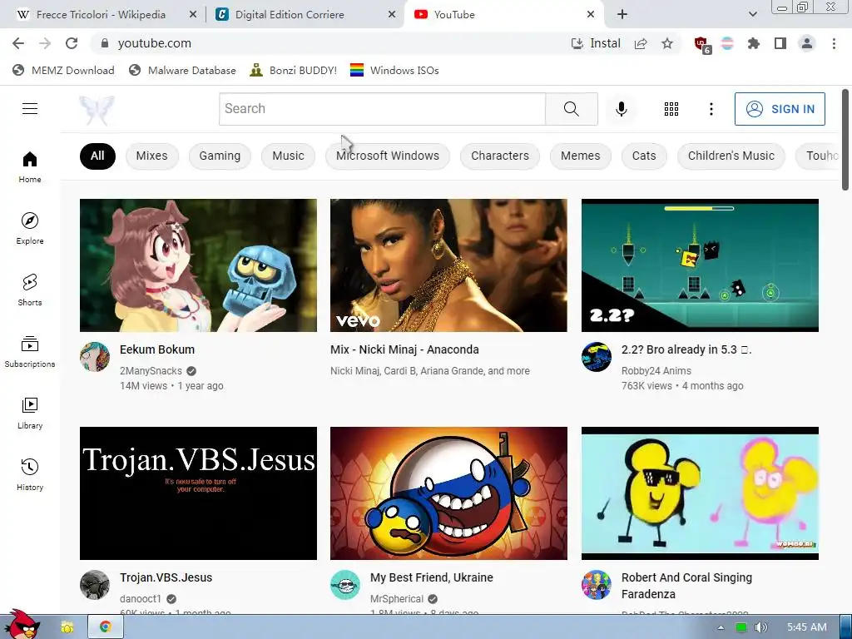The image size is (852, 639).
Task: Expand the browser tab search chevron
Action: pos(752,14)
